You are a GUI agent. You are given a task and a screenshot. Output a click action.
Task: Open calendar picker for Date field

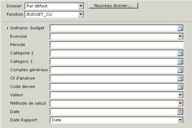[180, 112]
